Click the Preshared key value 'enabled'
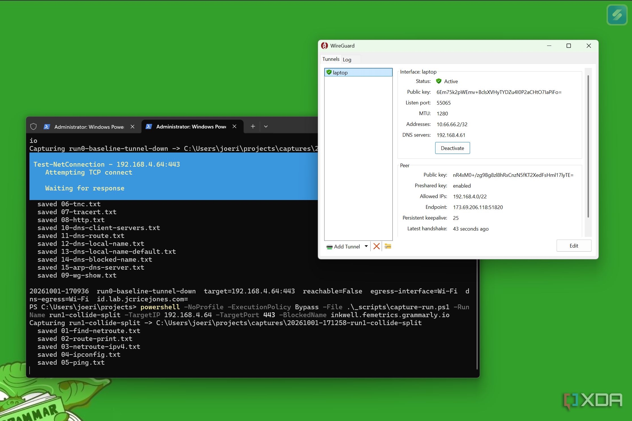The width and height of the screenshot is (632, 421). pyautogui.click(x=462, y=186)
